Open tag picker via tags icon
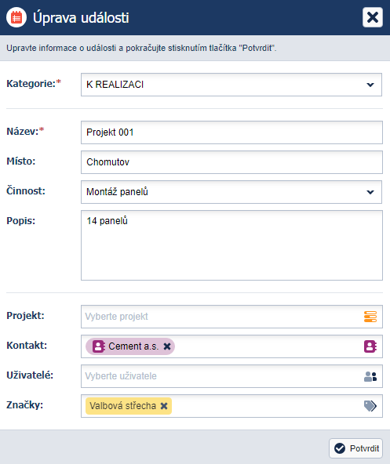This screenshot has height=464, width=390. 370,406
